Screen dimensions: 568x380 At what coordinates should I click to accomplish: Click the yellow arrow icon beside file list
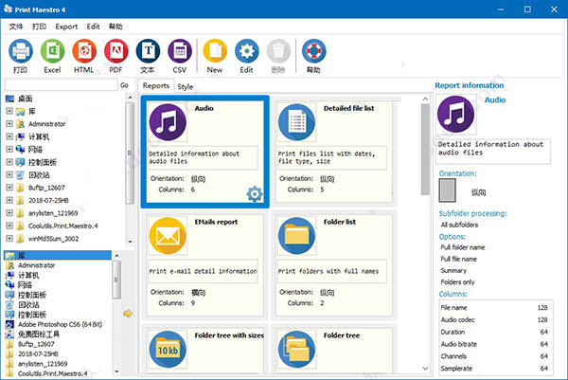point(128,314)
